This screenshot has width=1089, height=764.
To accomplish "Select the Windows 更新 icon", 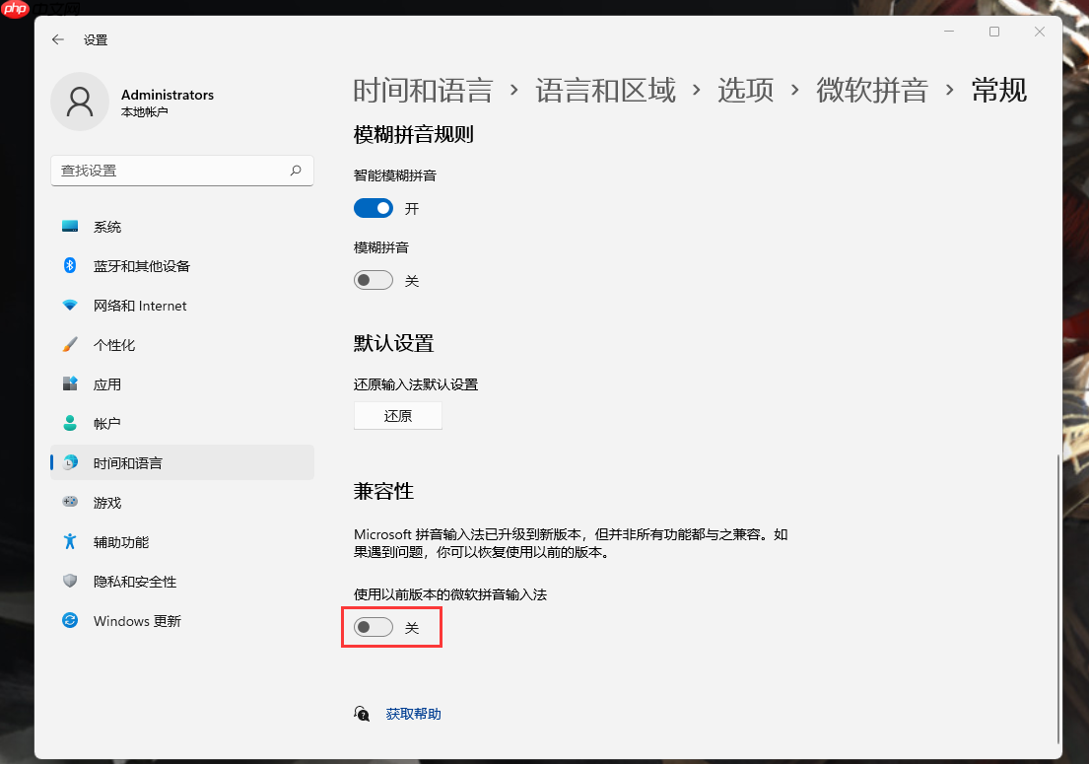I will click(70, 621).
